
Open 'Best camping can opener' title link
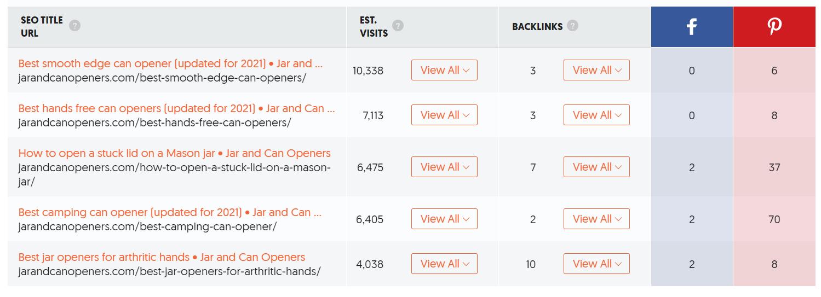tap(170, 212)
